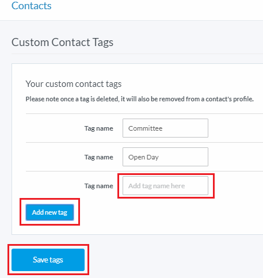Click the Custom Contact Tags heading

pos(62,43)
